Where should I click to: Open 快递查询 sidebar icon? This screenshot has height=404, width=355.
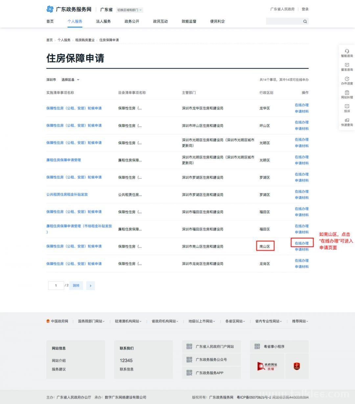pos(347,122)
